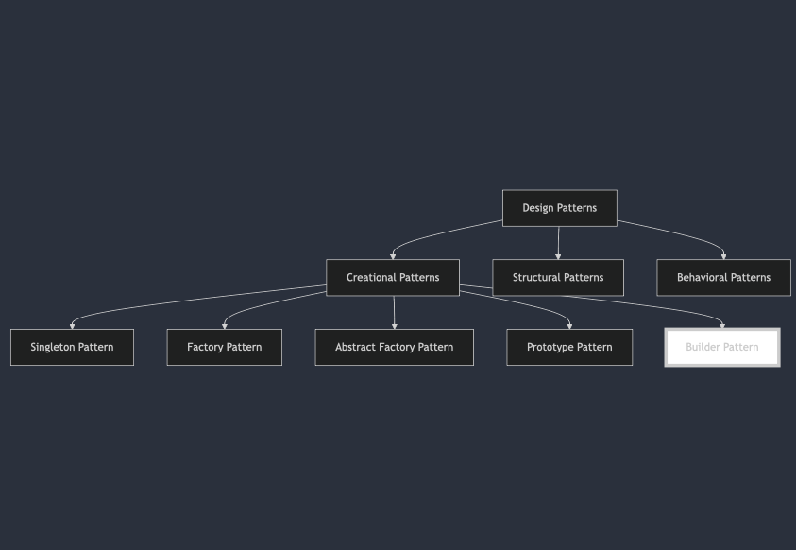
Task: Click the Factory Pattern node
Action: 224,347
